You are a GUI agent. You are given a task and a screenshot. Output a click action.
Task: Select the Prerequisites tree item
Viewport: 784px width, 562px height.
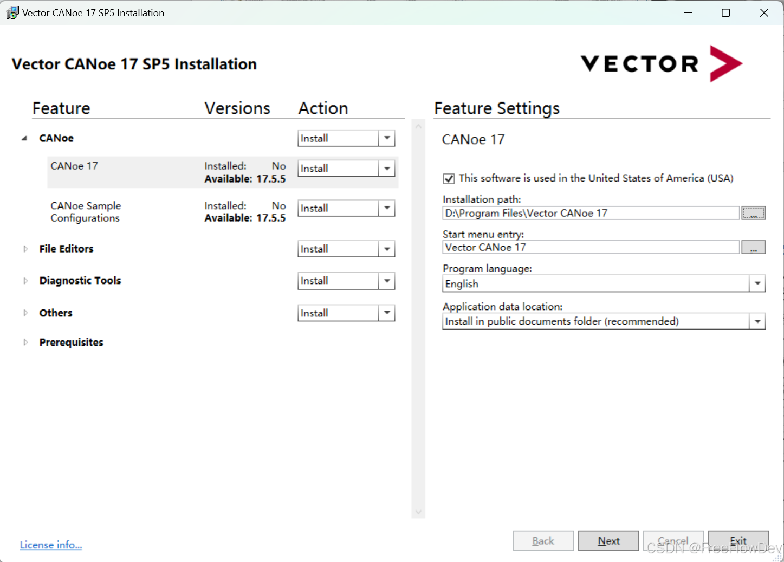pyautogui.click(x=72, y=343)
